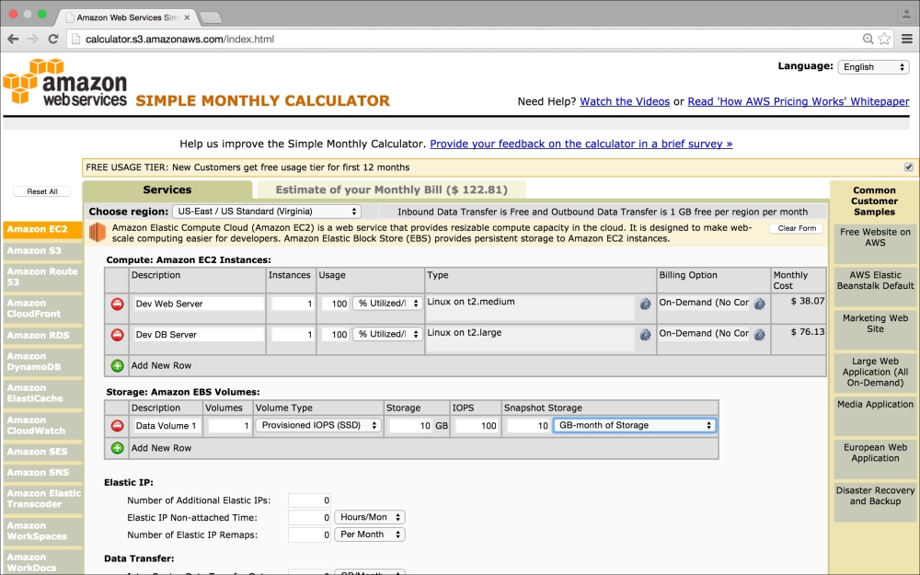Viewport: 920px width, 575px height.
Task: Load Free Website on AWS sample
Action: point(875,243)
